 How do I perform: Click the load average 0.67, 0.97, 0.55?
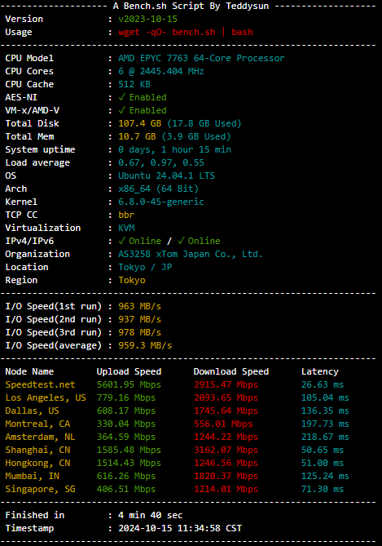coord(161,162)
